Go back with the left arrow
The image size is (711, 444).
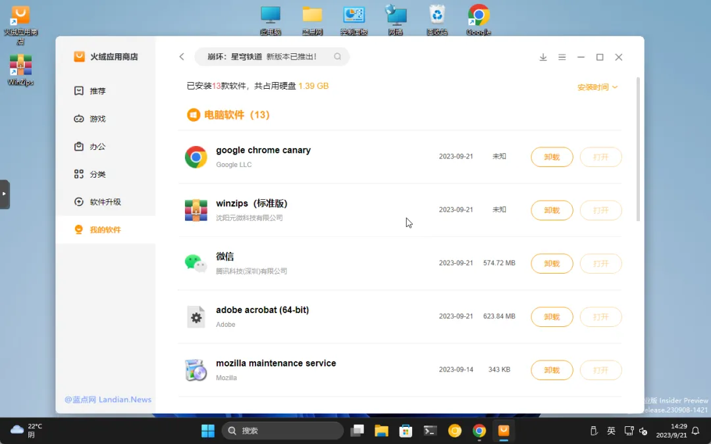click(182, 57)
